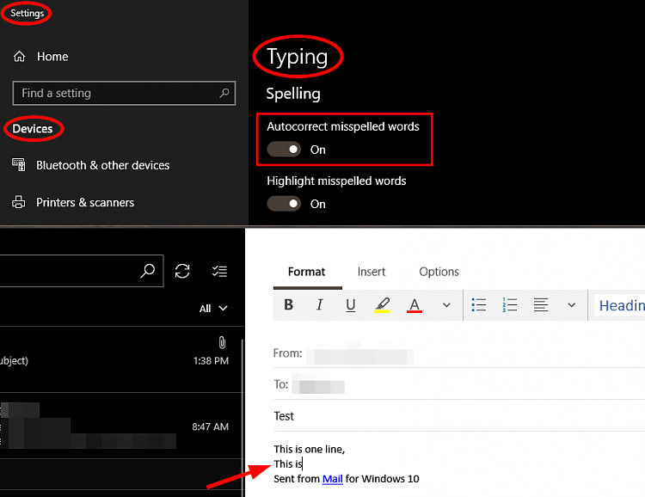This screenshot has height=497, width=645.
Task: Enter selection mode via checklist icon
Action: click(219, 271)
